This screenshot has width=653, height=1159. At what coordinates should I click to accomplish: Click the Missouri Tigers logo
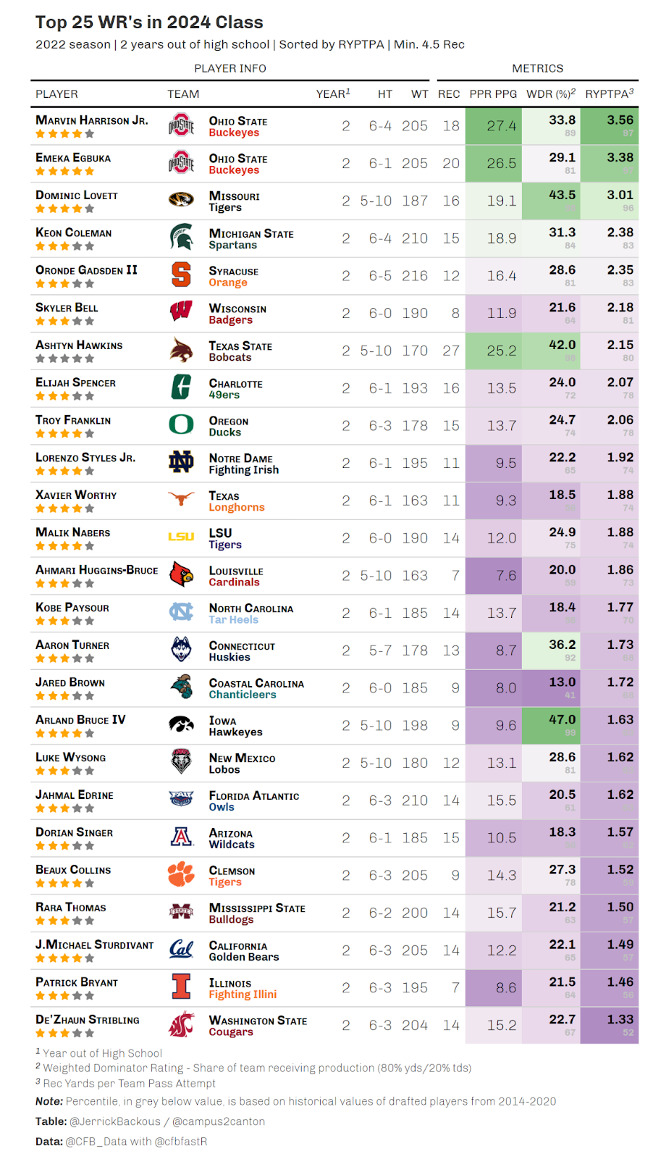click(x=181, y=199)
